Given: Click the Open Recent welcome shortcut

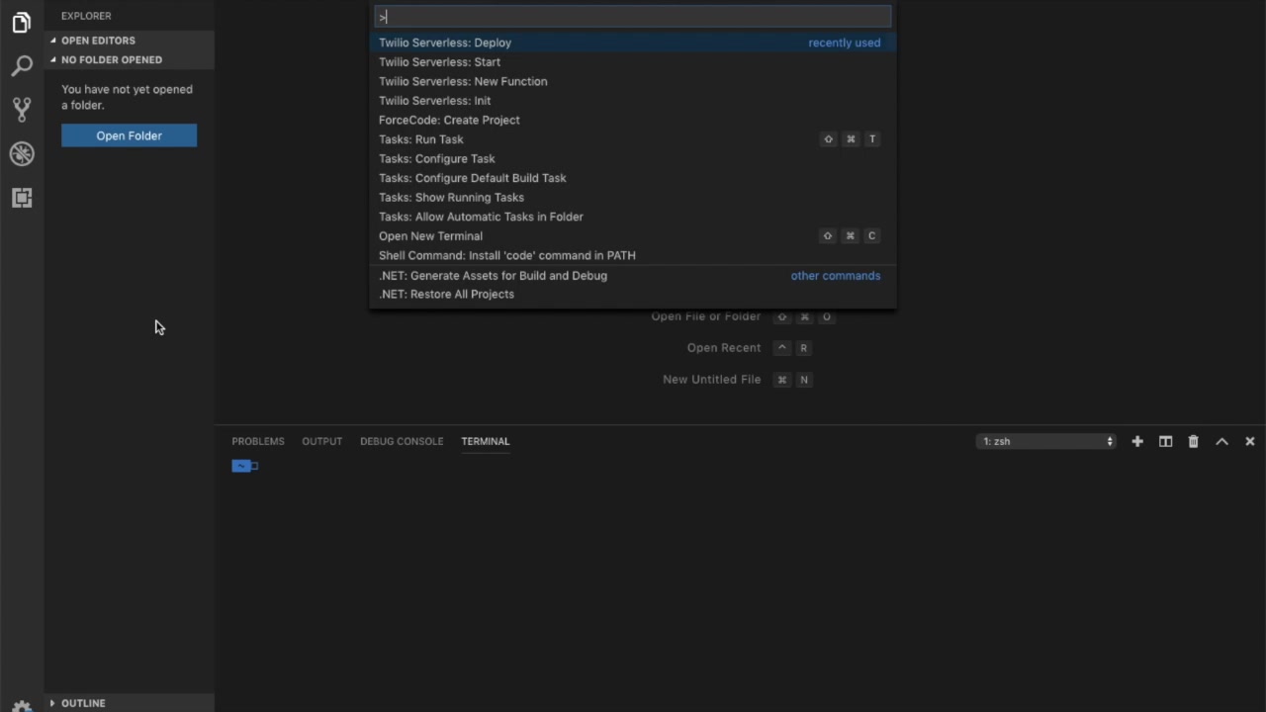Looking at the screenshot, I should pos(724,348).
